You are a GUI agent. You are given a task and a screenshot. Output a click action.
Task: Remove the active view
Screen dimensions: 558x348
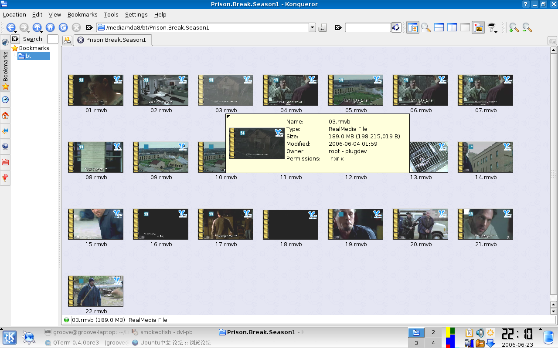(465, 27)
